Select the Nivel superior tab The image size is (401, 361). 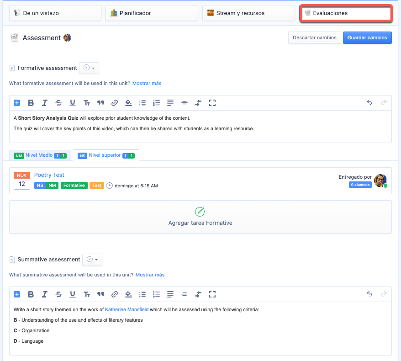pyautogui.click(x=106, y=155)
